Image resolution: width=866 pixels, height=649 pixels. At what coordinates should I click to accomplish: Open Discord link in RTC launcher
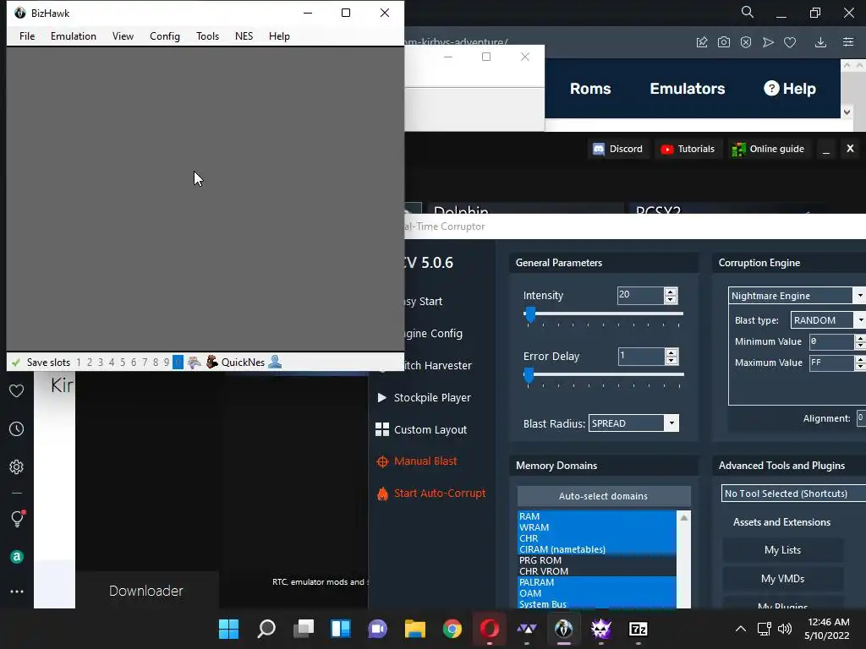tap(618, 149)
